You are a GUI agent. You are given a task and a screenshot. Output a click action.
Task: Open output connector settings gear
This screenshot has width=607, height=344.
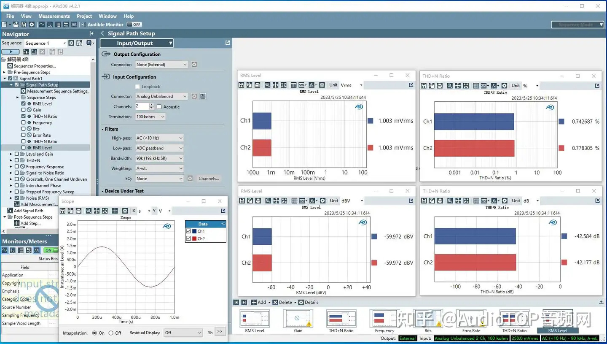pyautogui.click(x=194, y=65)
